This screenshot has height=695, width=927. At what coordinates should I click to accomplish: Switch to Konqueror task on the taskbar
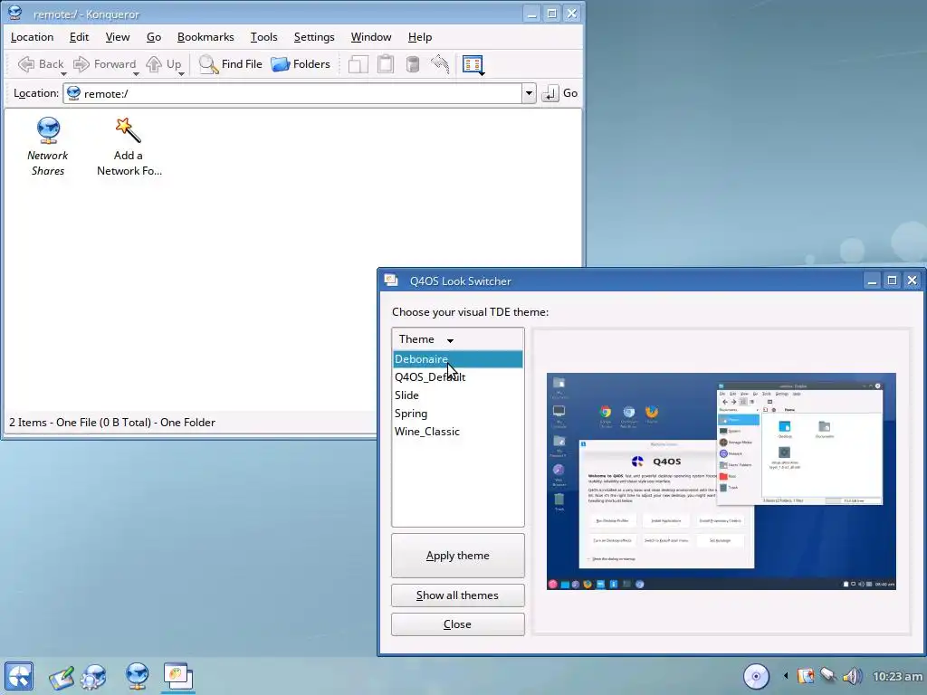coord(138,676)
